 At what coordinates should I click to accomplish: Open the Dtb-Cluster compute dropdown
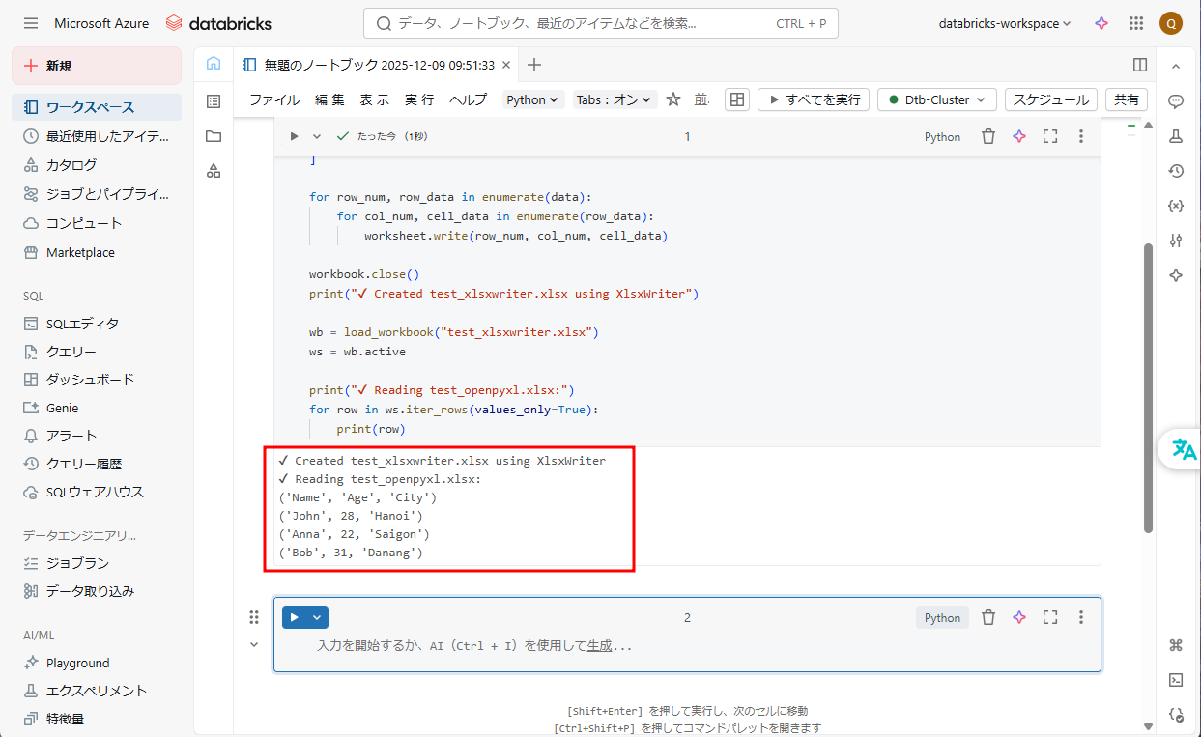(936, 99)
